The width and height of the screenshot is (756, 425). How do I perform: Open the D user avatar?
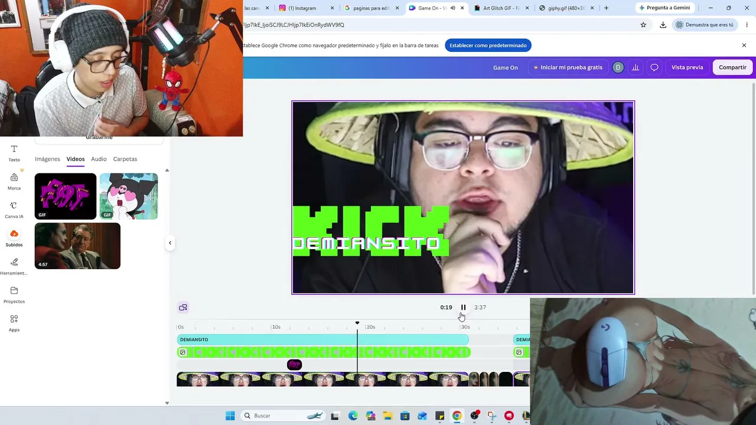[618, 67]
